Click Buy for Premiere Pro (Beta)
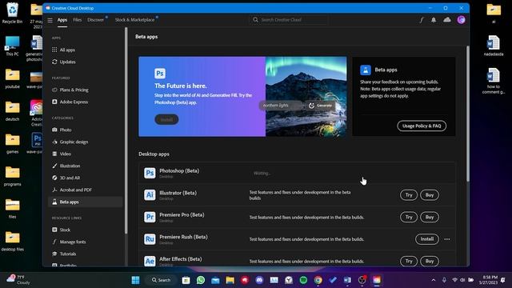This screenshot has width=512, height=288. pyautogui.click(x=430, y=217)
